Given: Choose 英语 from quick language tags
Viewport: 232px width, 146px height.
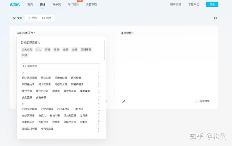Looking at the screenshot, I should (x=47, y=50).
